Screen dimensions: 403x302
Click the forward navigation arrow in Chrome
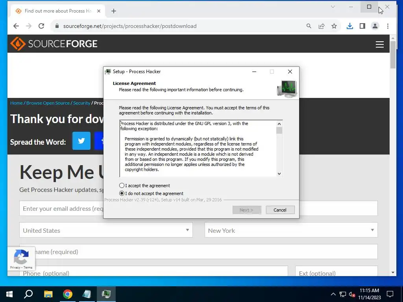(29, 26)
